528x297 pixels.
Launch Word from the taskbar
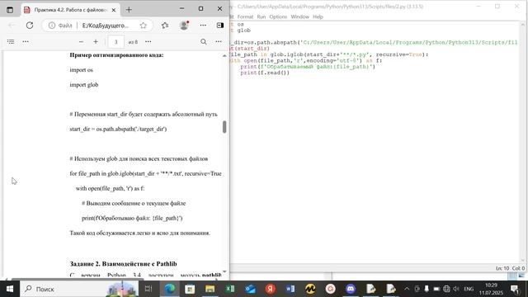coord(290,289)
